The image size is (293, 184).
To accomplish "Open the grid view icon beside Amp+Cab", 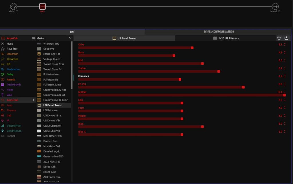I will click(33, 38).
